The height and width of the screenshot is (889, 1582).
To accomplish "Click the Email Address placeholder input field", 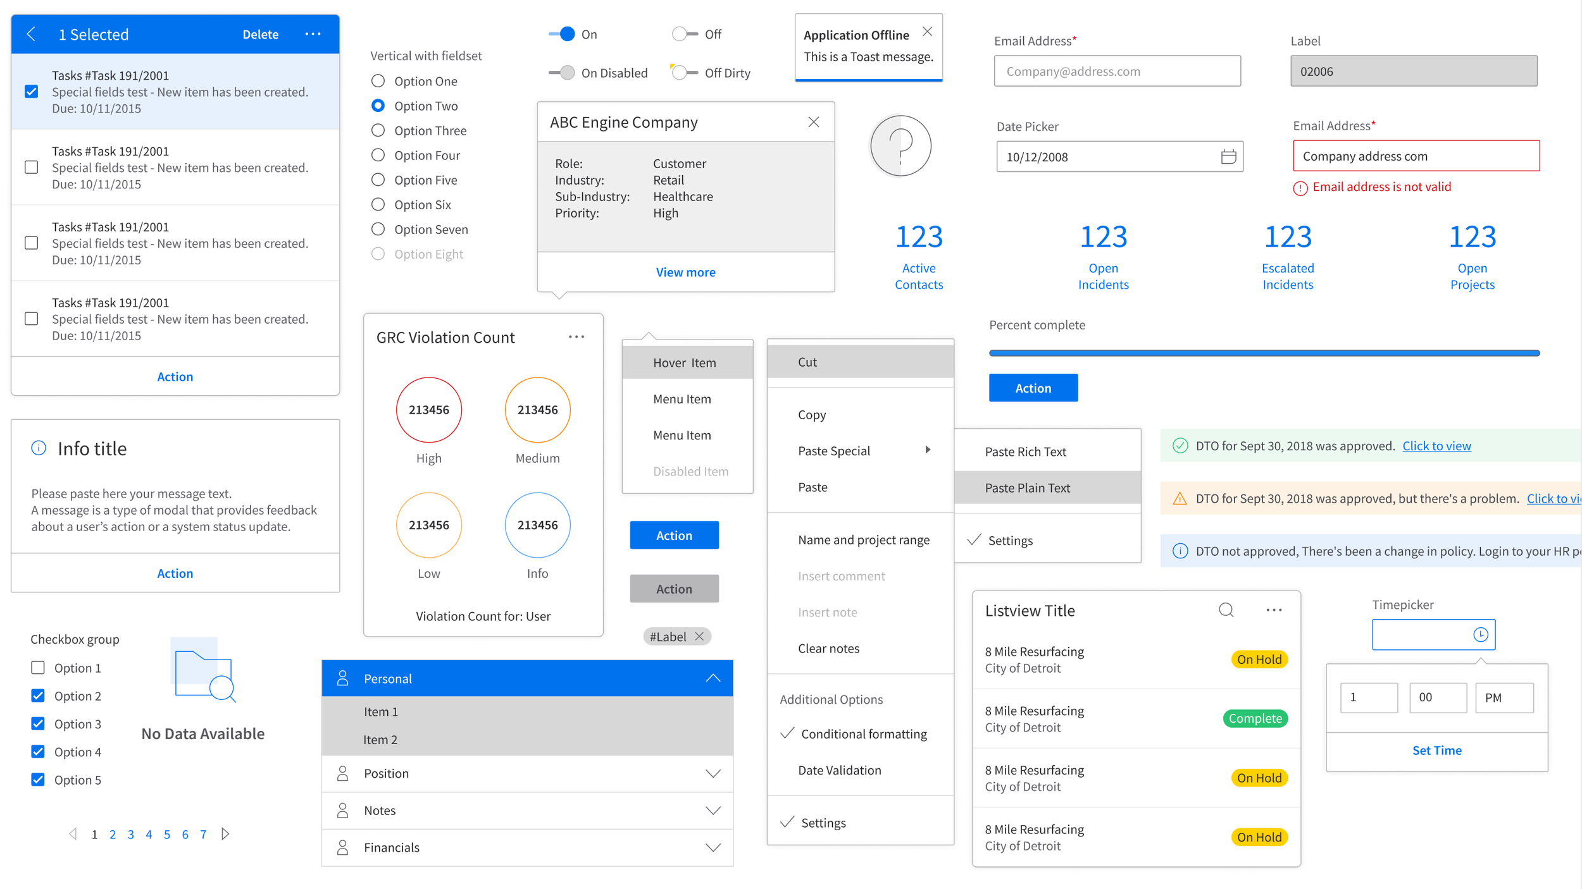I will [1117, 71].
